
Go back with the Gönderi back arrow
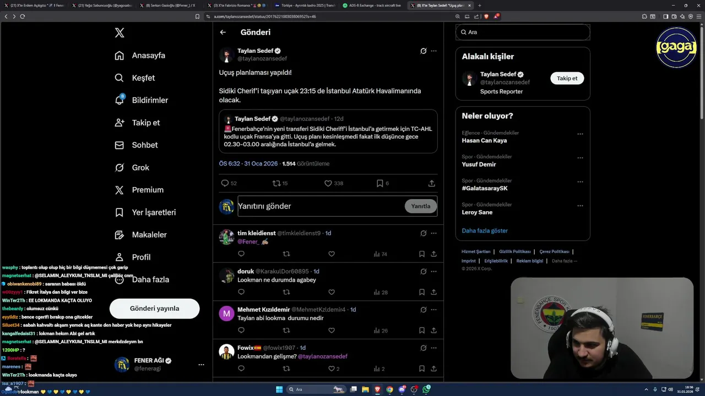coord(223,32)
